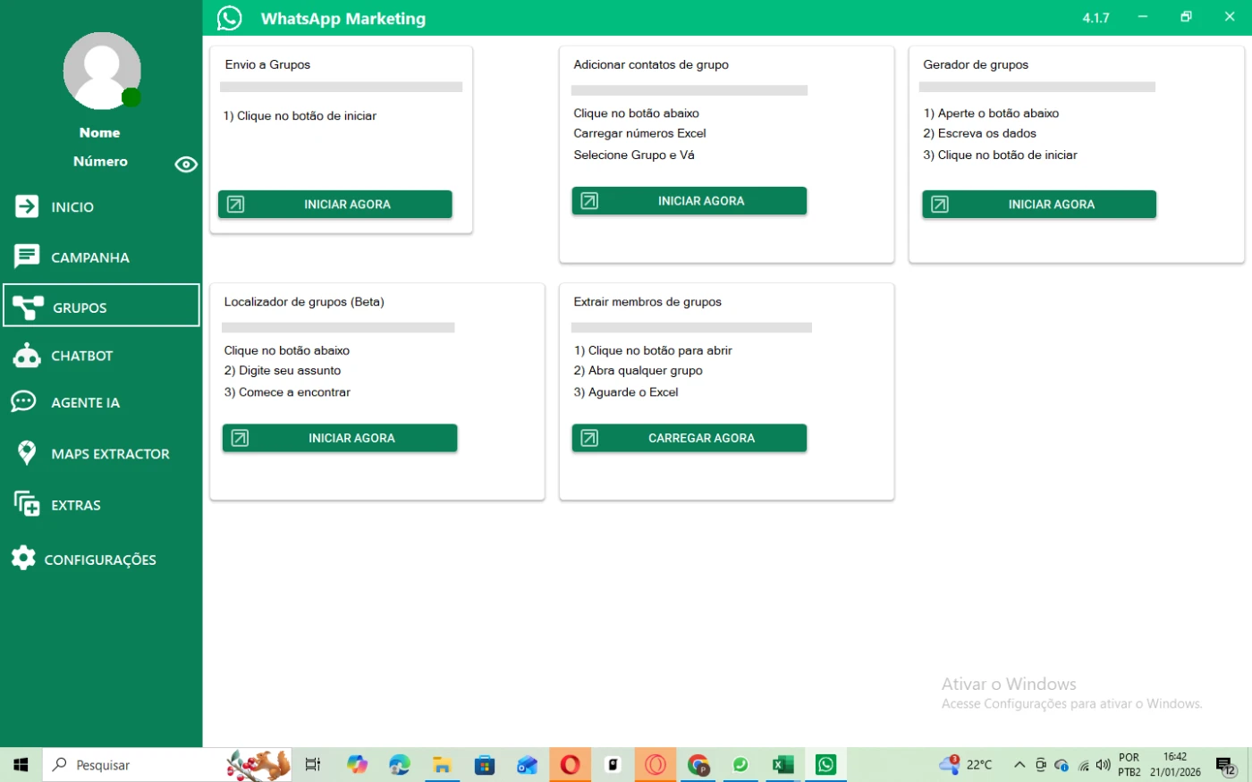Select the AGENTE IA chat bubble icon
1252x782 pixels.
click(24, 402)
